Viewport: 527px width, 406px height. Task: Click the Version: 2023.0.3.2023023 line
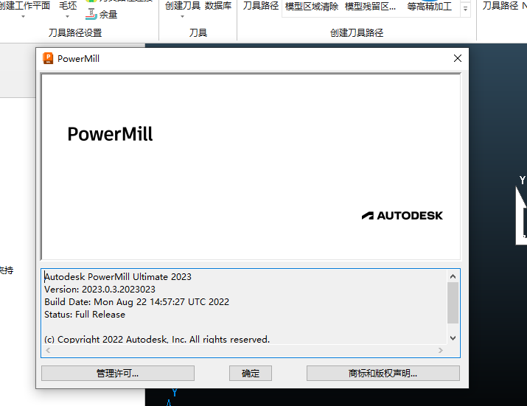click(x=100, y=290)
